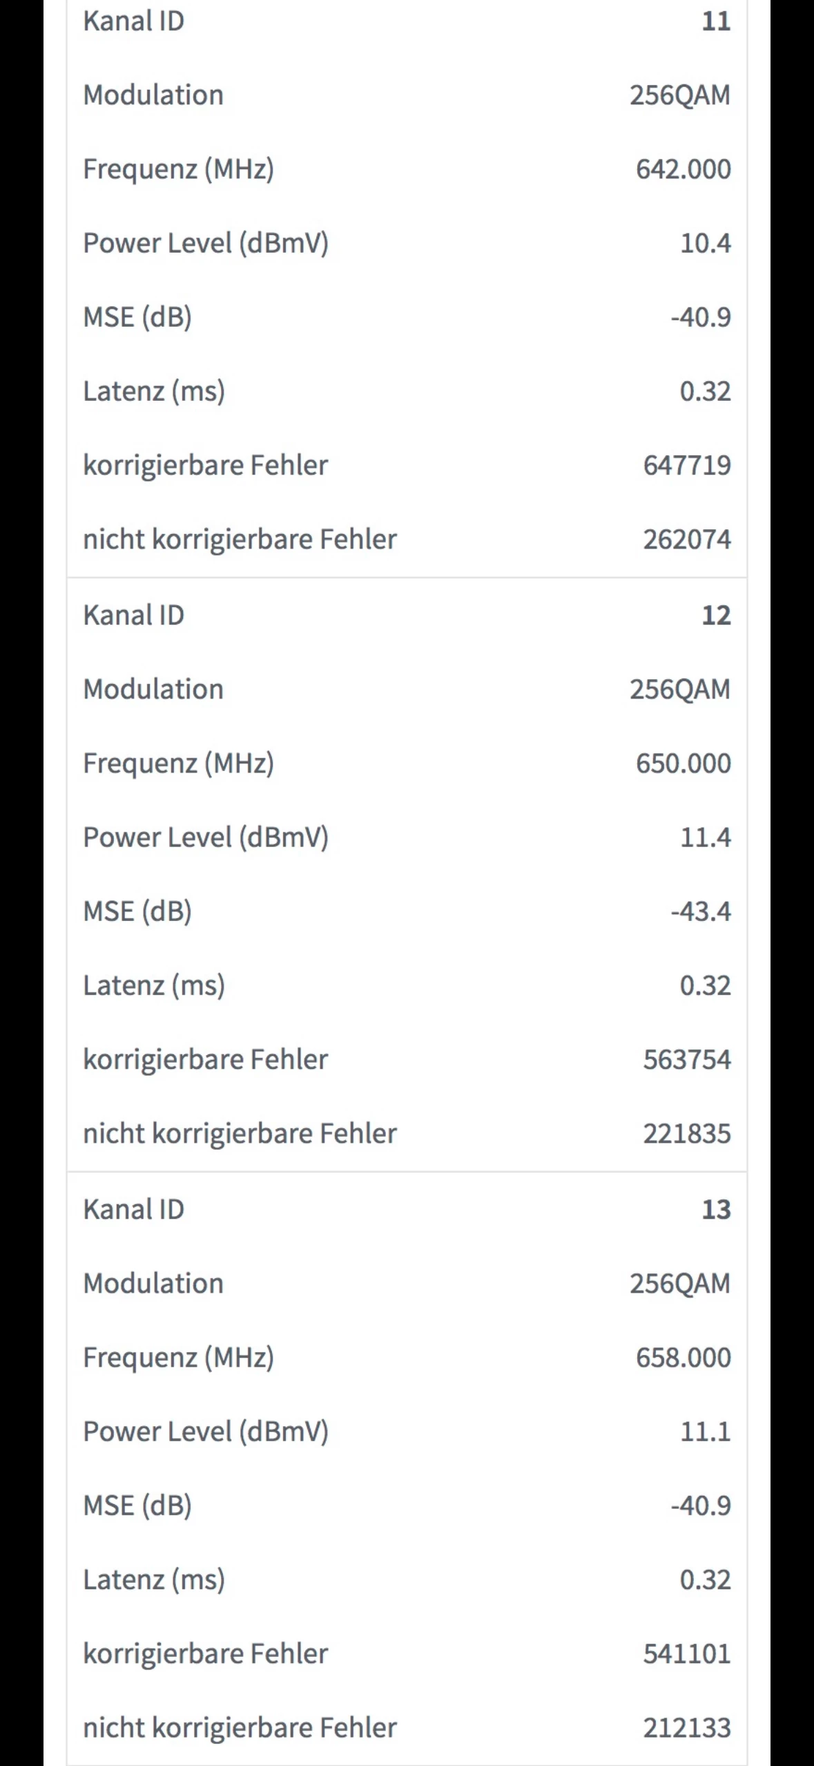Select uncorrectable errors value 221835
The height and width of the screenshot is (1766, 814).
click(686, 1133)
